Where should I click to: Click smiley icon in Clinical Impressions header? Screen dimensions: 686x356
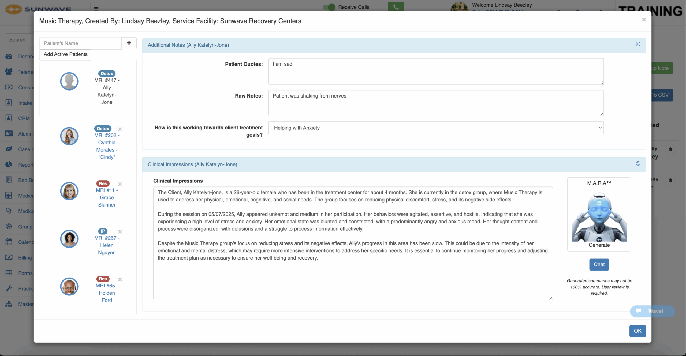pyautogui.click(x=638, y=164)
